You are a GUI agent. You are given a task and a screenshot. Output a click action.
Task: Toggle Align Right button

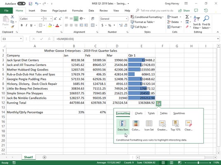pos(76,25)
